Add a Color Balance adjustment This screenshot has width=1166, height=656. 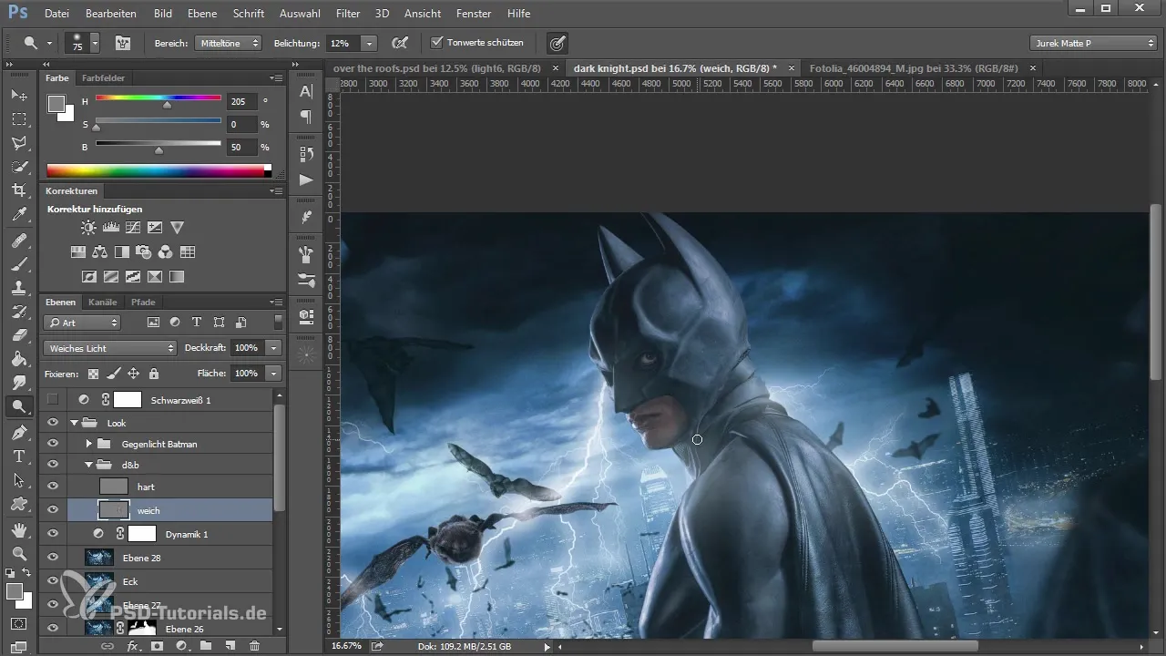pyautogui.click(x=99, y=252)
